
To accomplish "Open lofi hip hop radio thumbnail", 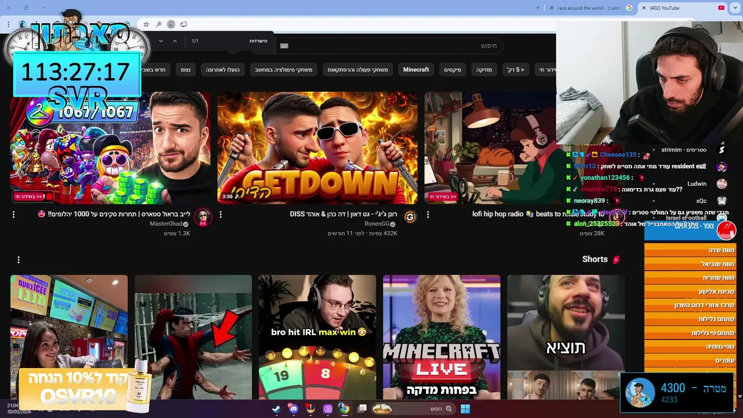I will (x=490, y=147).
